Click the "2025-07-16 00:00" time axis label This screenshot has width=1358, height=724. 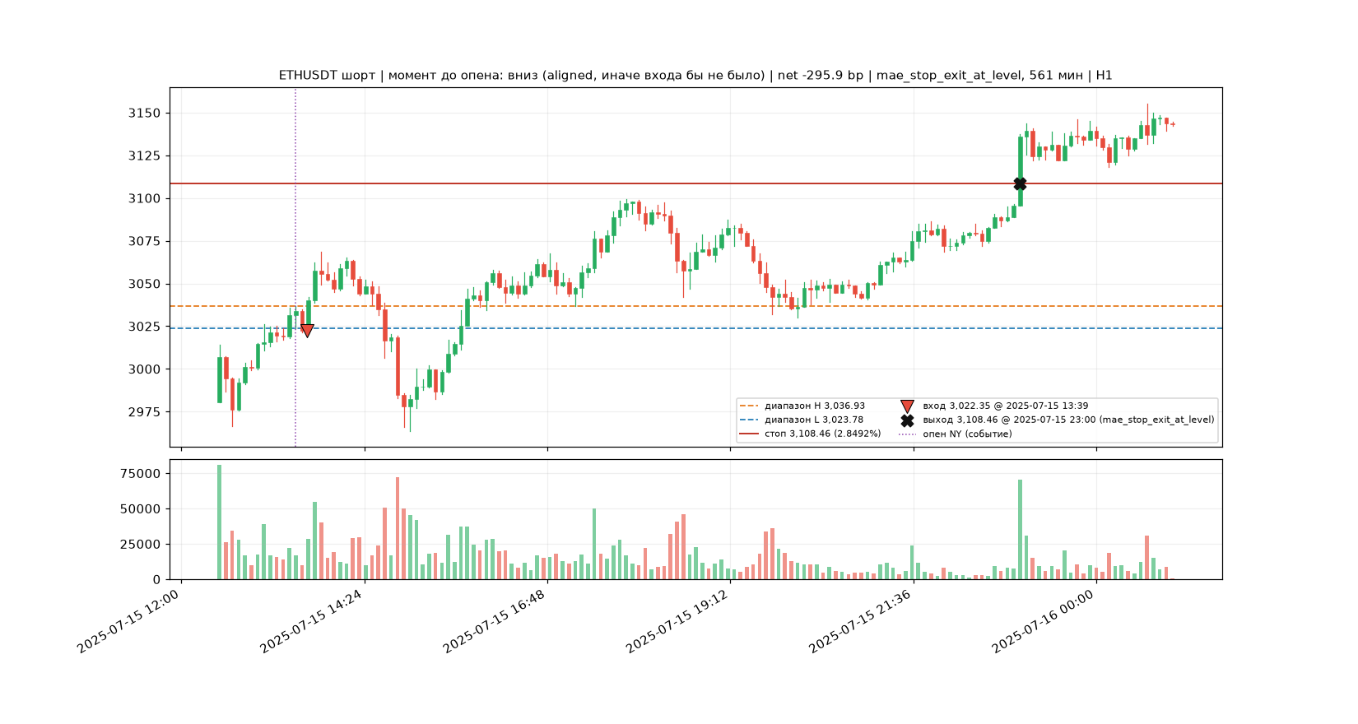tap(1043, 622)
